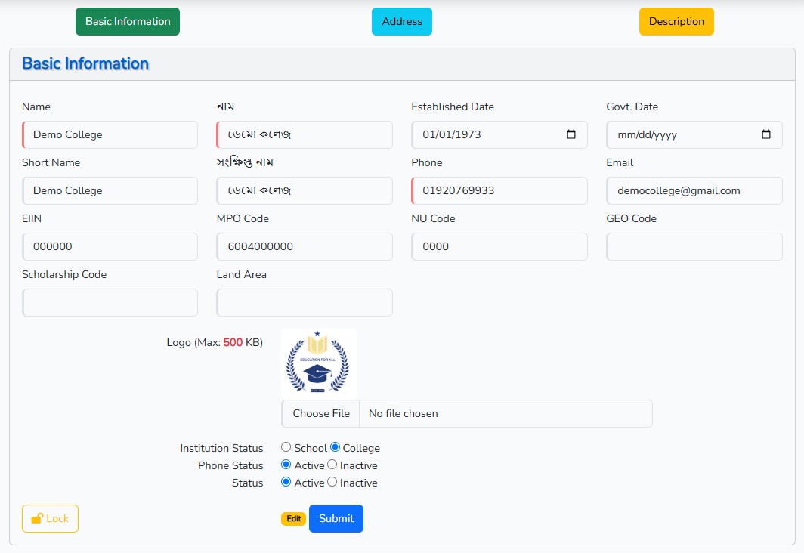804x553 pixels.
Task: Switch to the Address tab
Action: [x=401, y=21]
